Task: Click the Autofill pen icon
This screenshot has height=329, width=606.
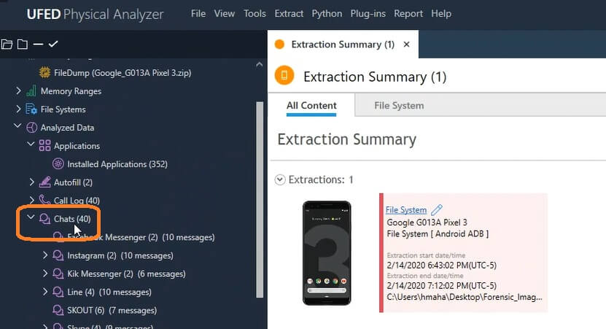Action: (x=44, y=182)
